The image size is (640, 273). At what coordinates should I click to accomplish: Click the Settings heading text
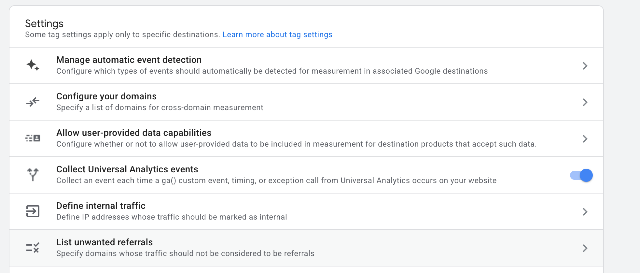(x=44, y=23)
